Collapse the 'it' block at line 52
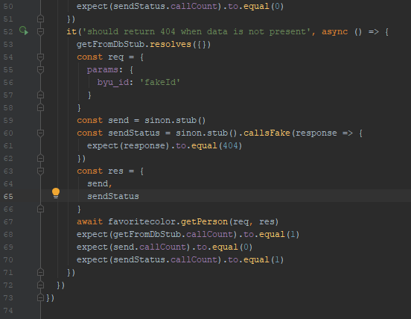This screenshot has width=411, height=319. [x=40, y=32]
